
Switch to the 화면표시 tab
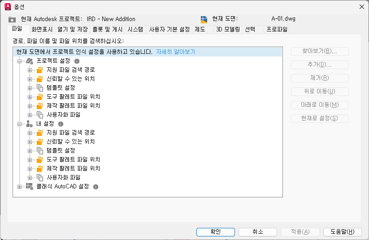click(x=42, y=30)
